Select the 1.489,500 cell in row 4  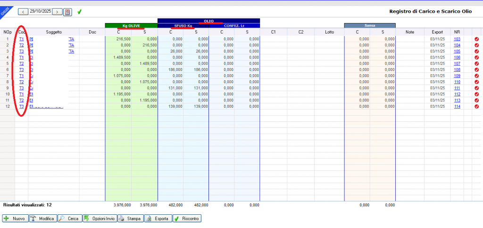point(118,58)
